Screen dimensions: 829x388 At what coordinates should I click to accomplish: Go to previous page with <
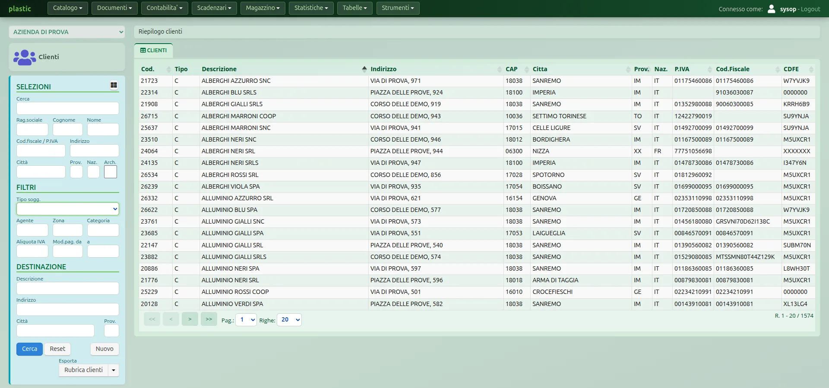click(x=171, y=319)
